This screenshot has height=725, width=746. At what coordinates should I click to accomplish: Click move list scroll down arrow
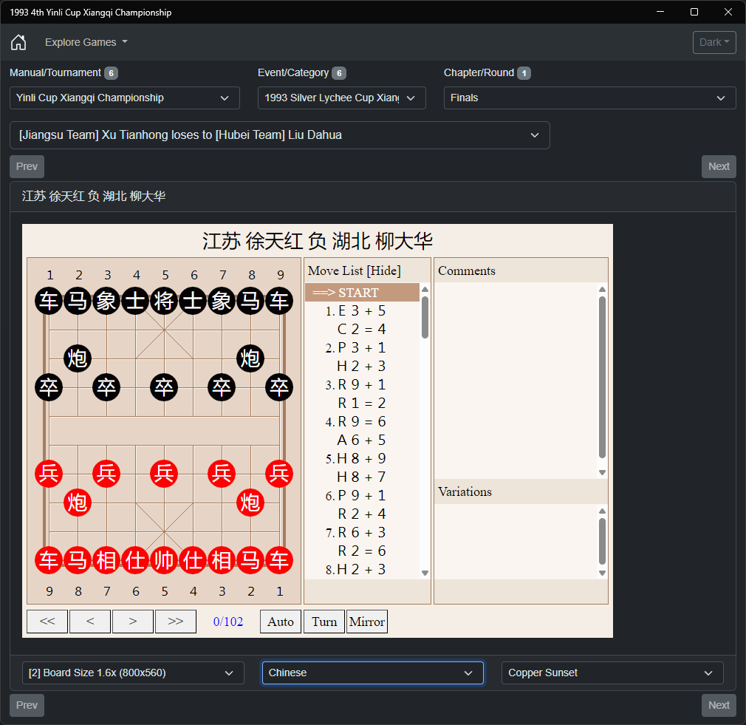pos(425,573)
